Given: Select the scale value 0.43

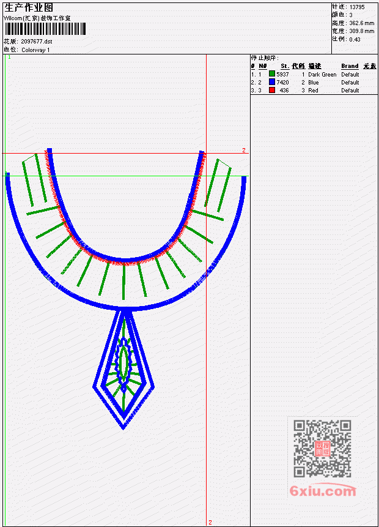Looking at the screenshot, I should pyautogui.click(x=355, y=39).
